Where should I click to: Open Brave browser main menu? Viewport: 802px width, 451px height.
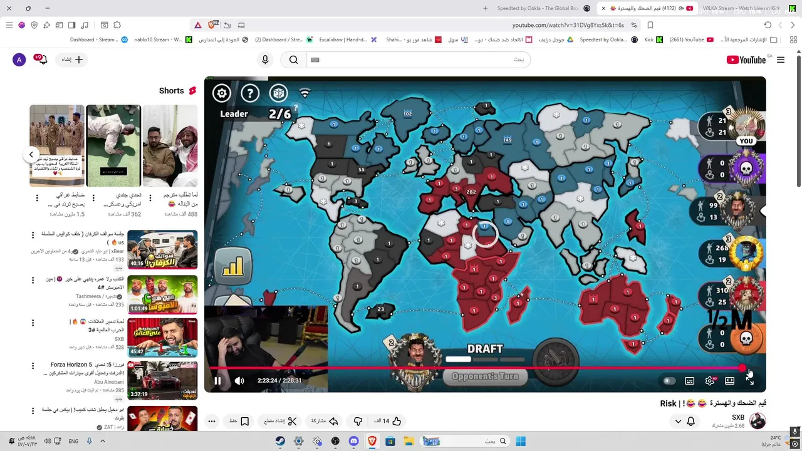click(9, 25)
